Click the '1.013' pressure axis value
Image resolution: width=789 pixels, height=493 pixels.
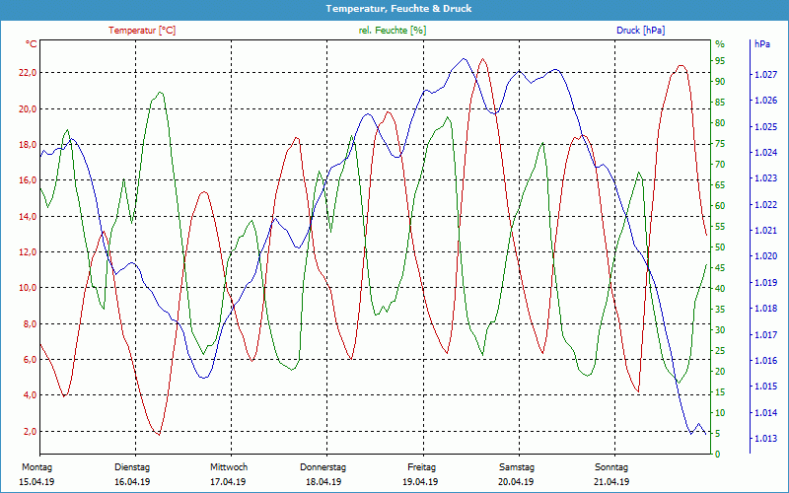pos(765,438)
